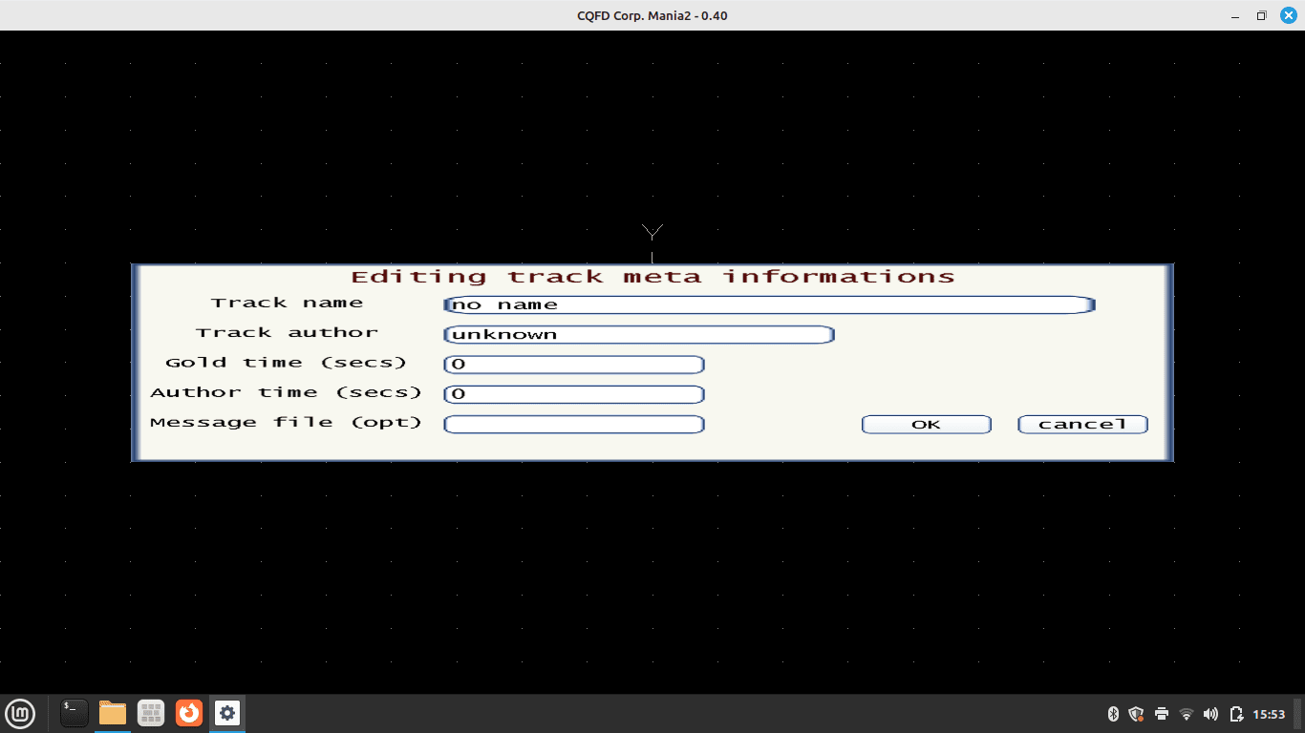
Task: Open the Wi-Fi network tray icon
Action: point(1187,714)
